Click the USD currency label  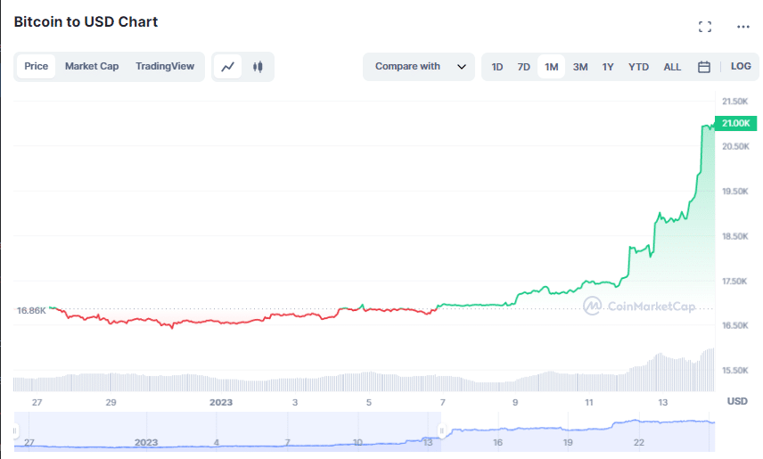[x=737, y=401]
